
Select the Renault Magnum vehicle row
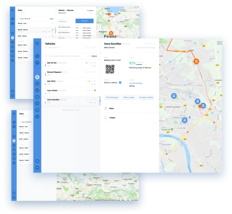pos(71,73)
